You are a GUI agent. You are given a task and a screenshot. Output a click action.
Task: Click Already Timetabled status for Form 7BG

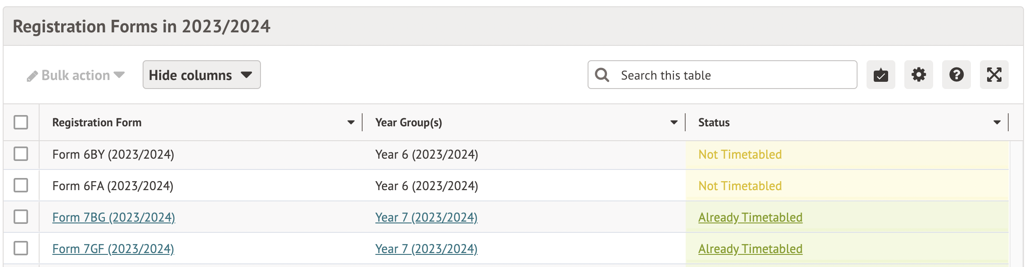pyautogui.click(x=750, y=218)
